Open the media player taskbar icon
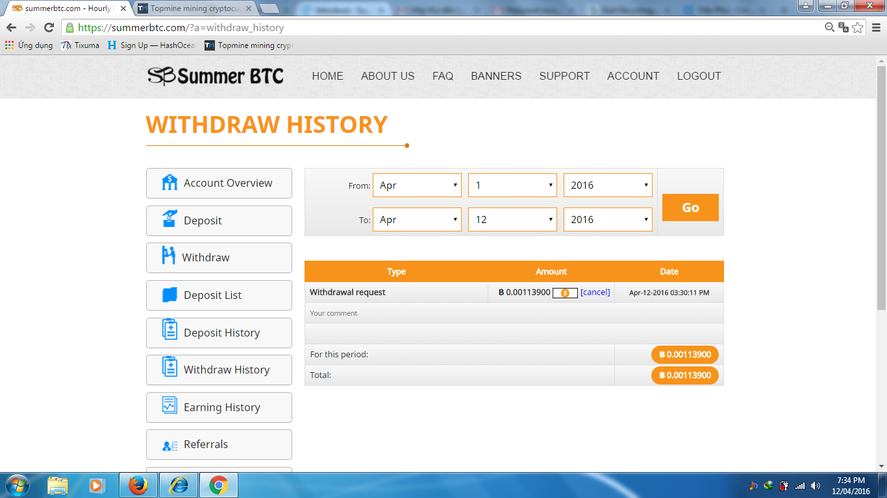The width and height of the screenshot is (887, 498). point(96,485)
